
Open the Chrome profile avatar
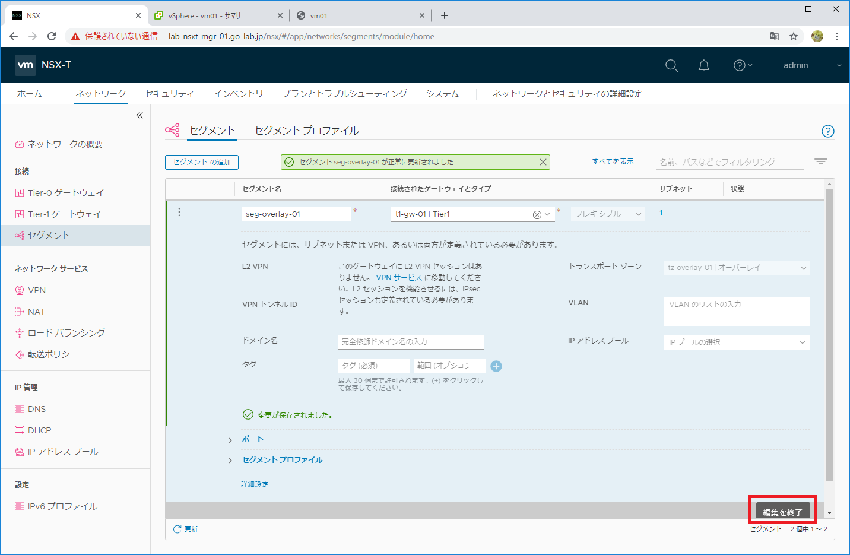817,36
